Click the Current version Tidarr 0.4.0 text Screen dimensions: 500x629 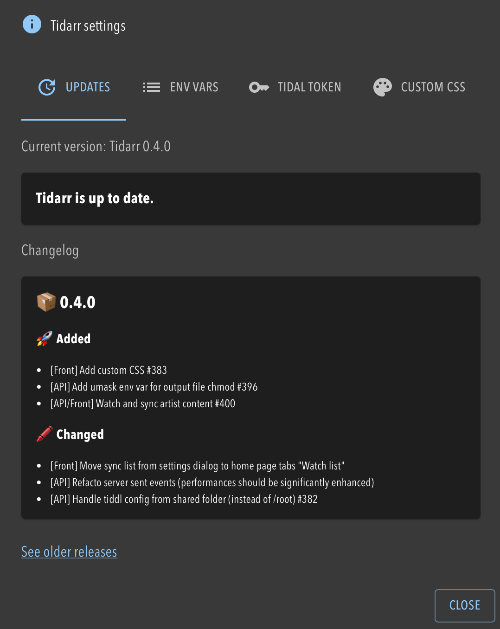[96, 147]
